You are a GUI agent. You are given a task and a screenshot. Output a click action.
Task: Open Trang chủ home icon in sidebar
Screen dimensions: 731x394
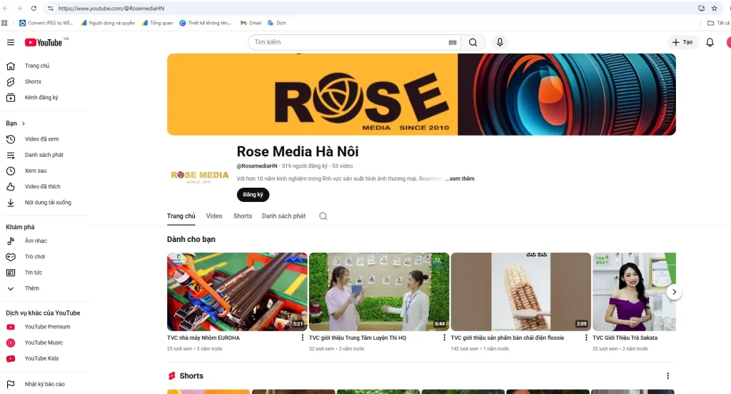click(x=11, y=66)
